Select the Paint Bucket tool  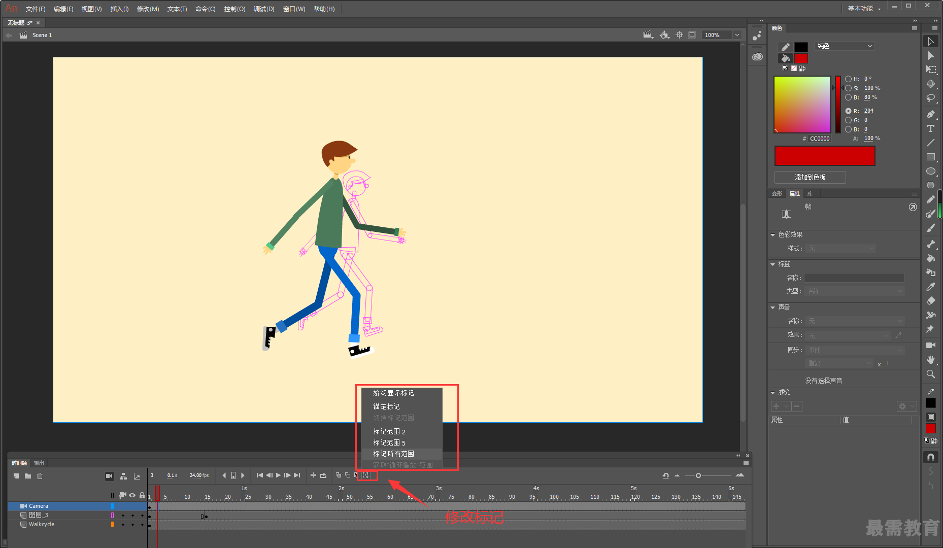tap(930, 258)
